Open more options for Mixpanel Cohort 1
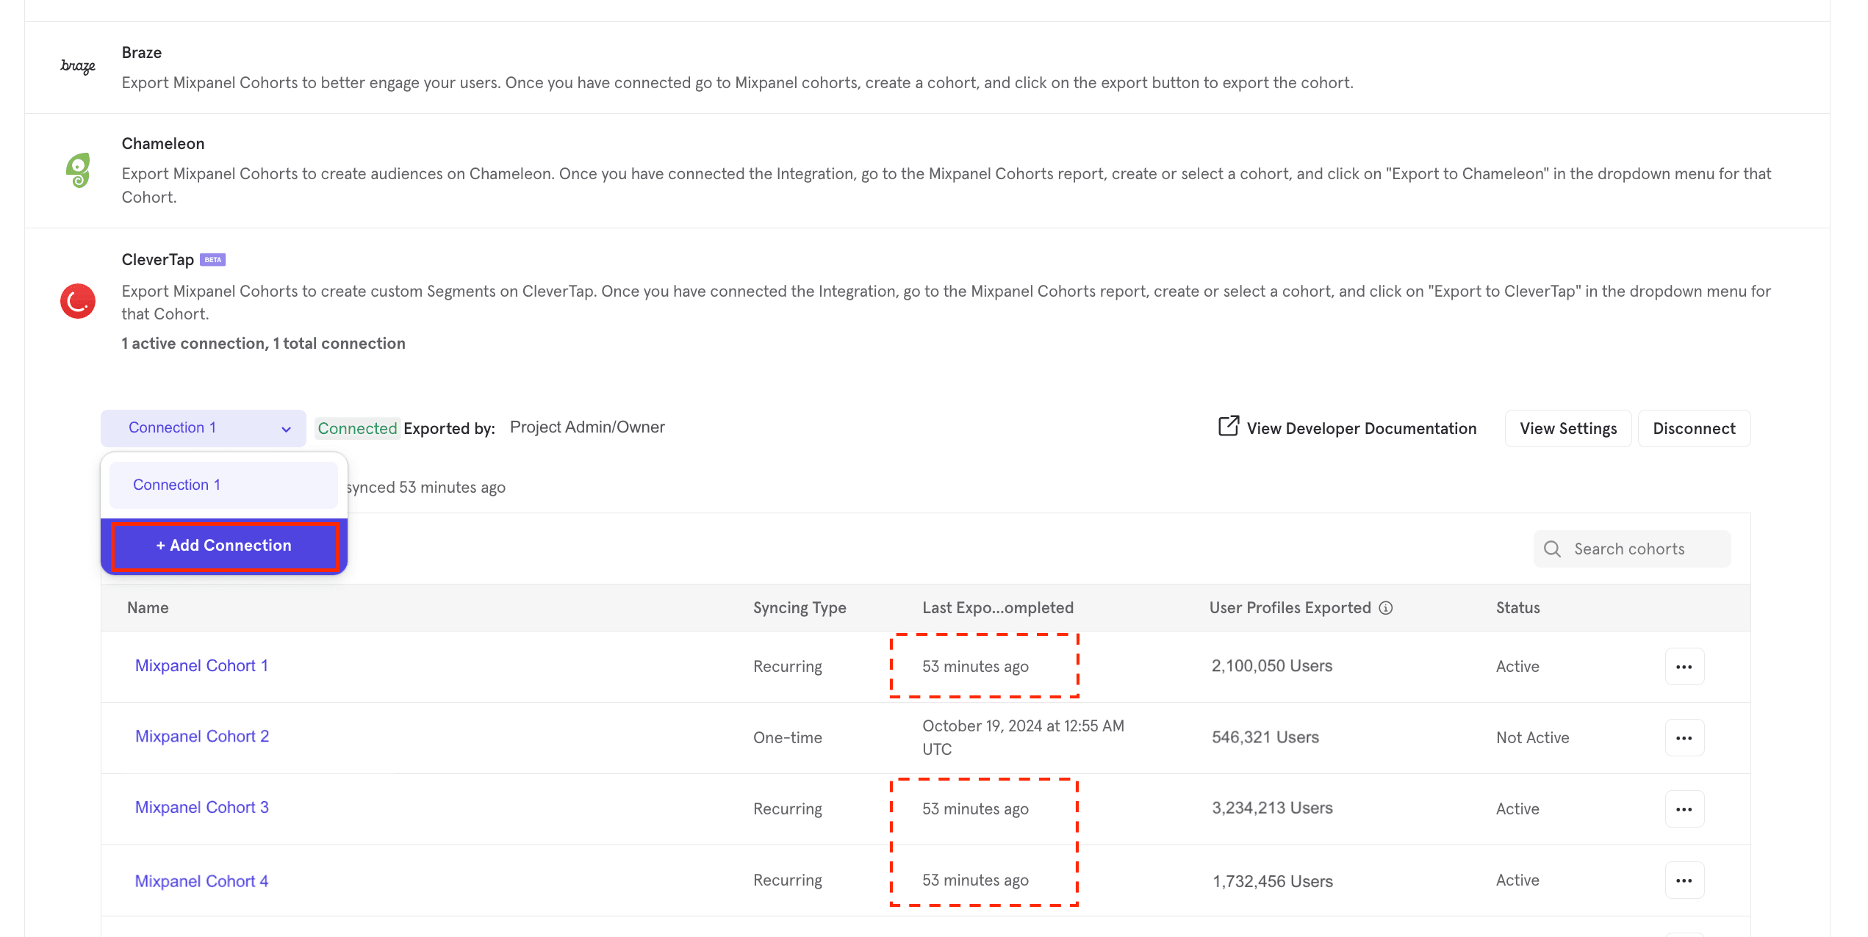 click(1684, 667)
